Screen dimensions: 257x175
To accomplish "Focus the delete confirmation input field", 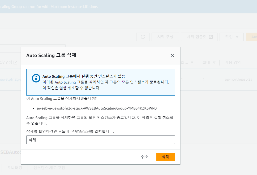I will [100, 140].
